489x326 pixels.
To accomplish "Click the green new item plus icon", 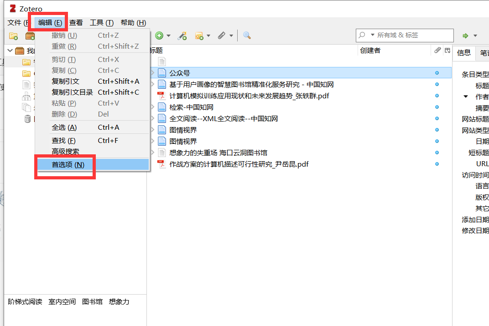I will (159, 36).
